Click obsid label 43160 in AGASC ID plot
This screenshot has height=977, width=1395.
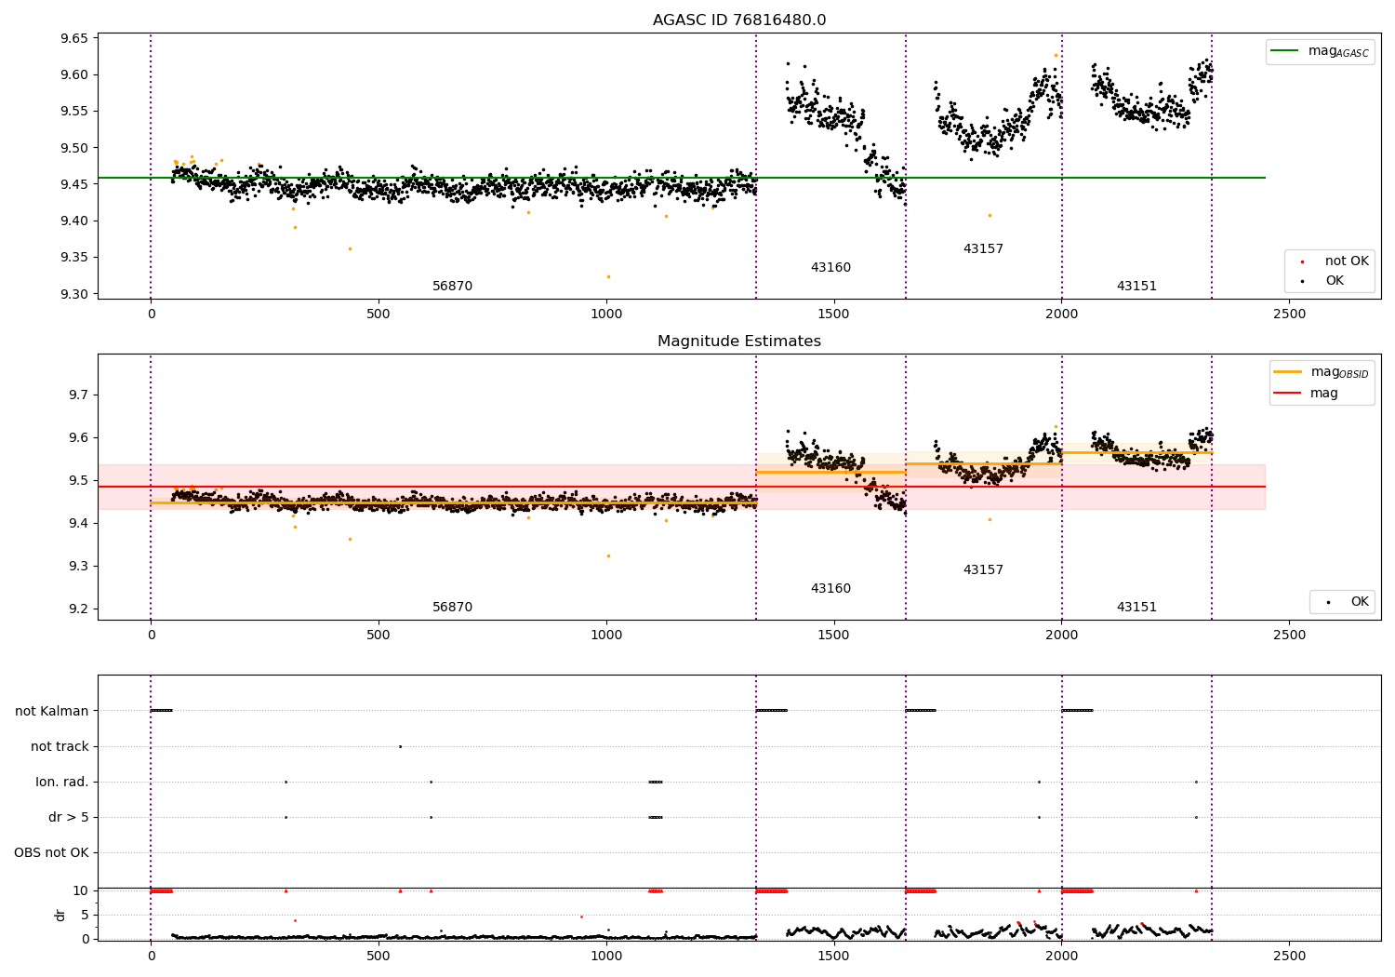tap(830, 268)
